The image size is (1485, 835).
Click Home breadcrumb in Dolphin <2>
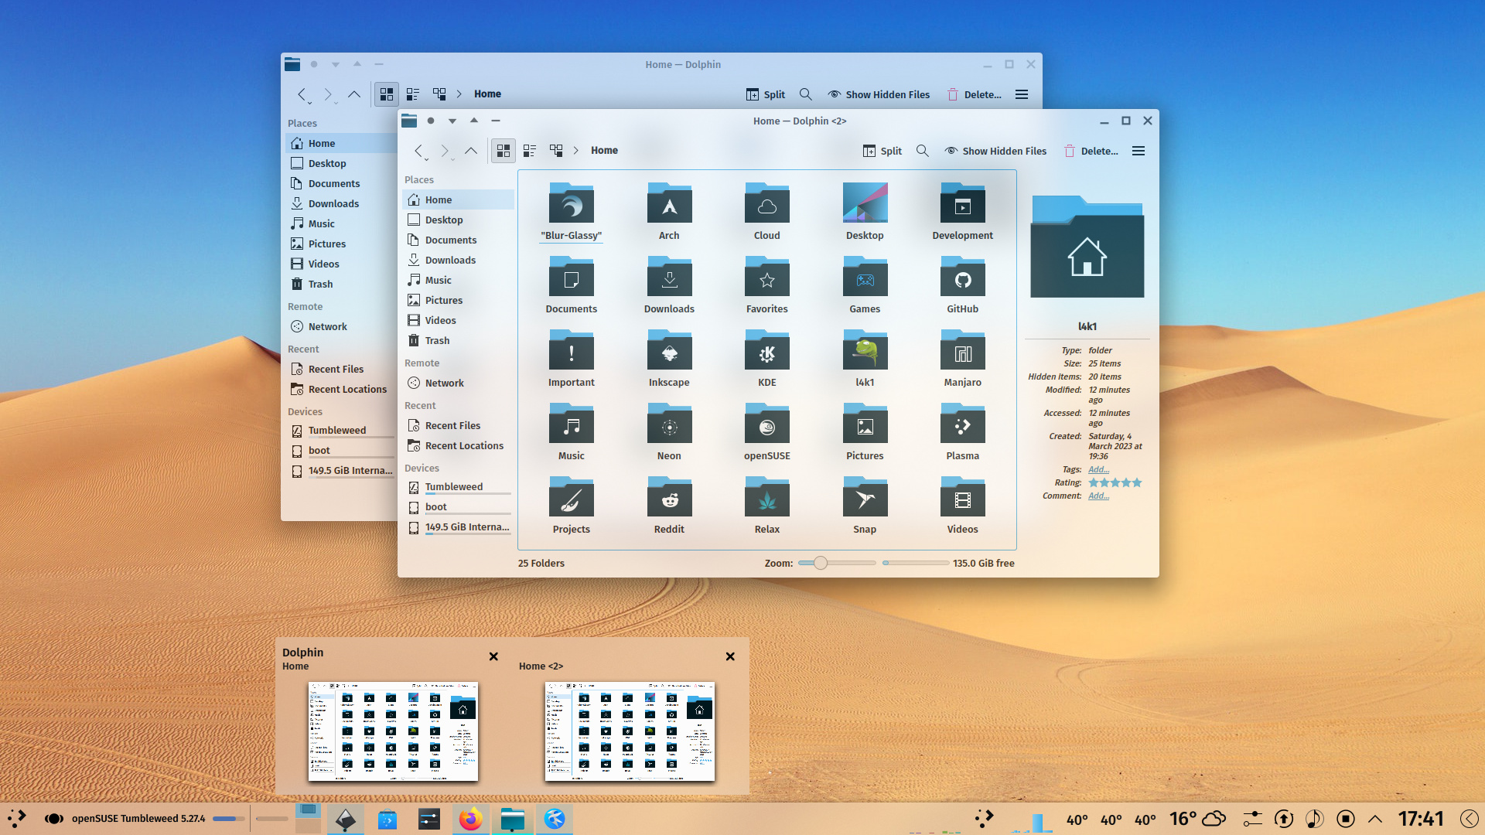pos(604,151)
